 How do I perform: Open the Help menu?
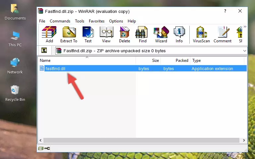point(132,21)
